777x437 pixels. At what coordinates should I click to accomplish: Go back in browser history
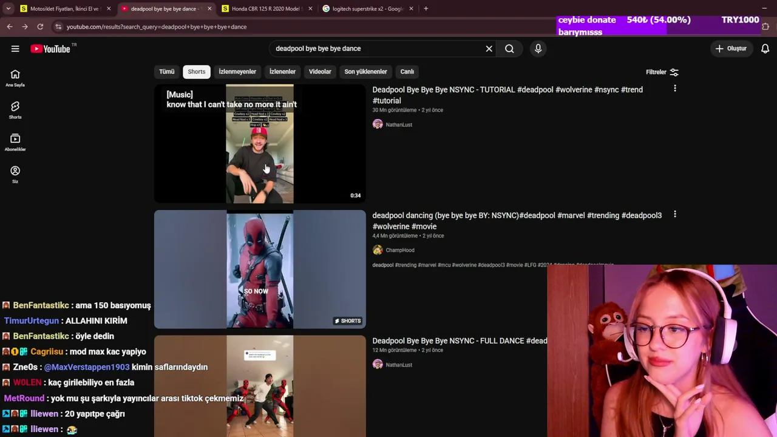pos(10,27)
